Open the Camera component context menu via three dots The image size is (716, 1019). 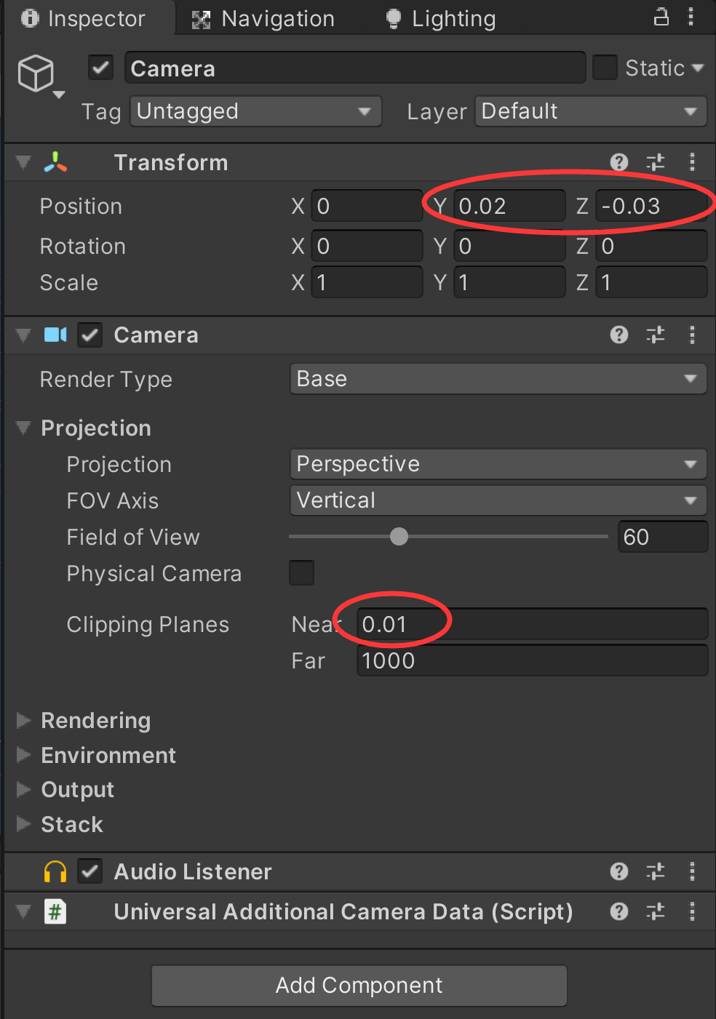click(692, 335)
